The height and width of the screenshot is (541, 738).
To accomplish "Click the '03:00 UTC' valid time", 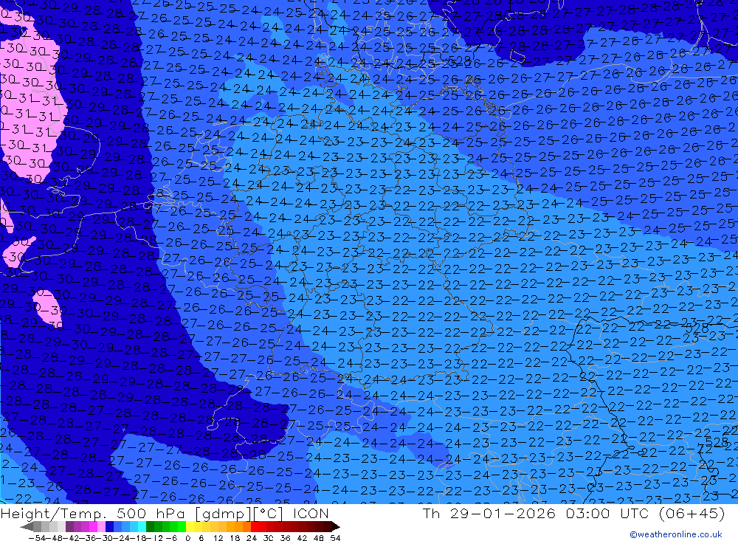I will click(x=607, y=514).
